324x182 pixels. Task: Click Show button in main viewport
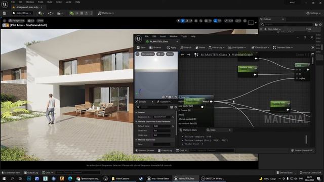pos(40,21)
